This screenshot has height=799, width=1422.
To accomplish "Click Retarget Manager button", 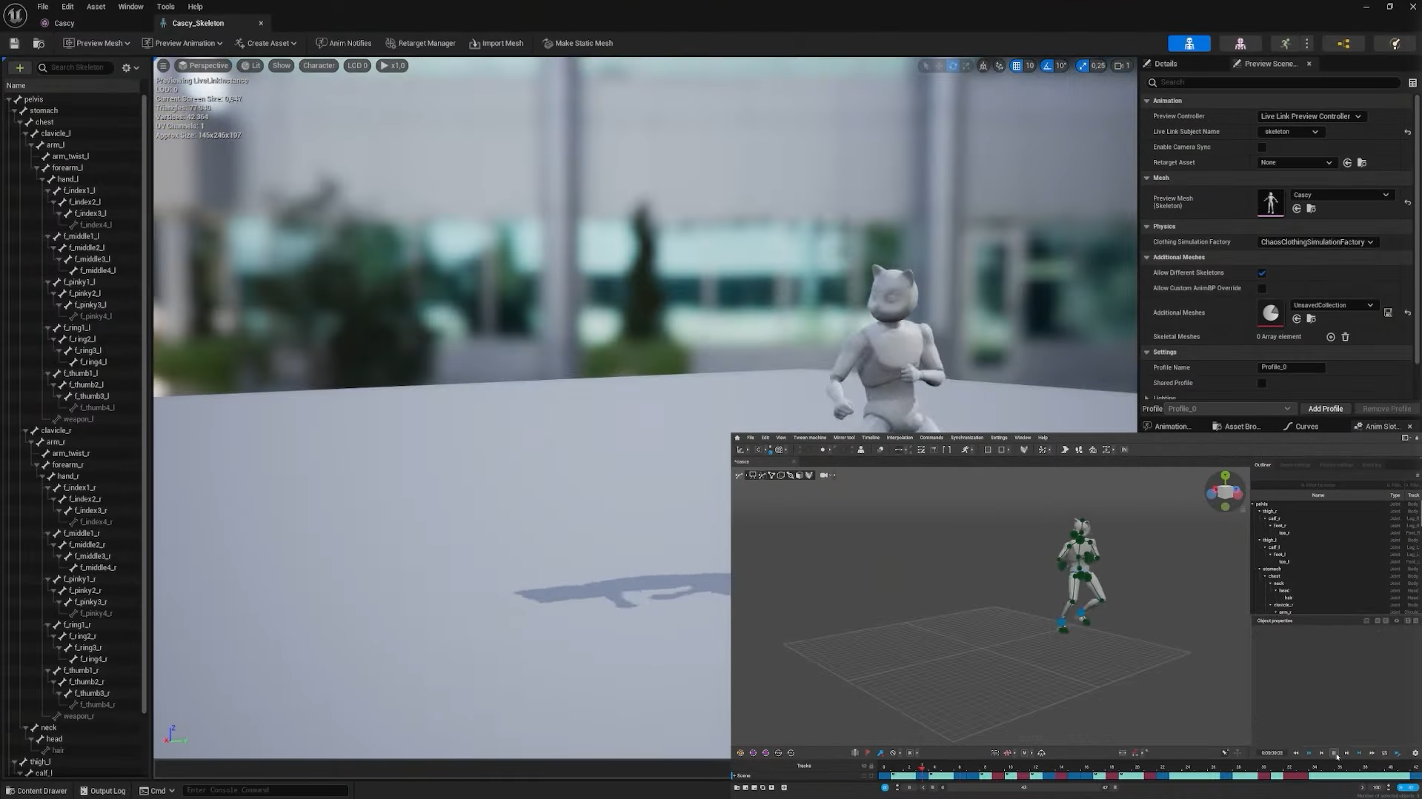I will click(420, 44).
